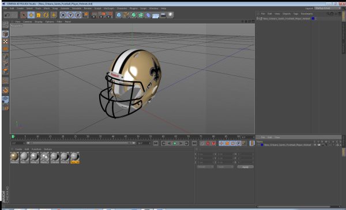Select the gold Helmet material thumbnail

(14, 158)
